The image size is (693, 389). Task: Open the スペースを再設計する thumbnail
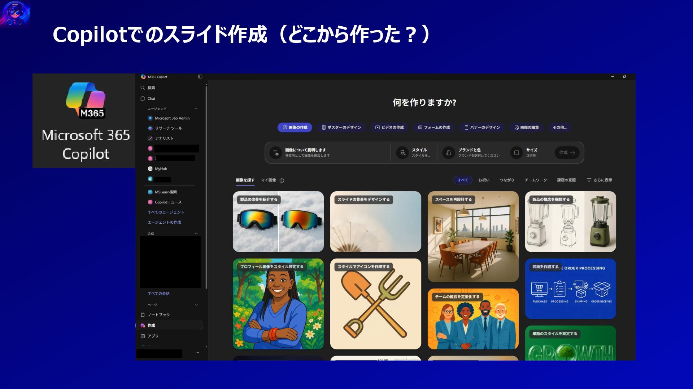coord(473,237)
